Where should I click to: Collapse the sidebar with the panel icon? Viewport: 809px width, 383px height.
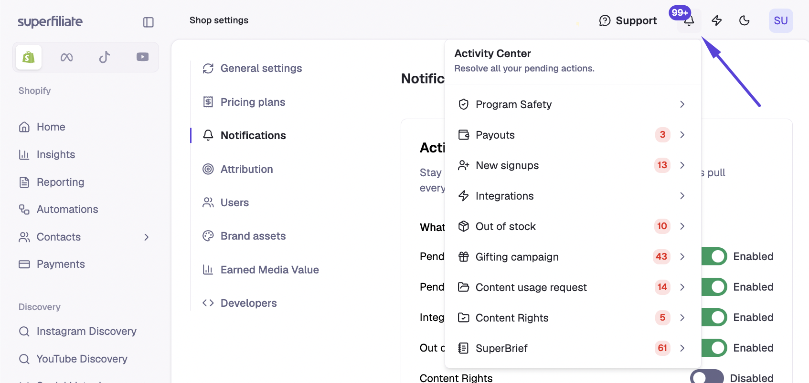(149, 22)
